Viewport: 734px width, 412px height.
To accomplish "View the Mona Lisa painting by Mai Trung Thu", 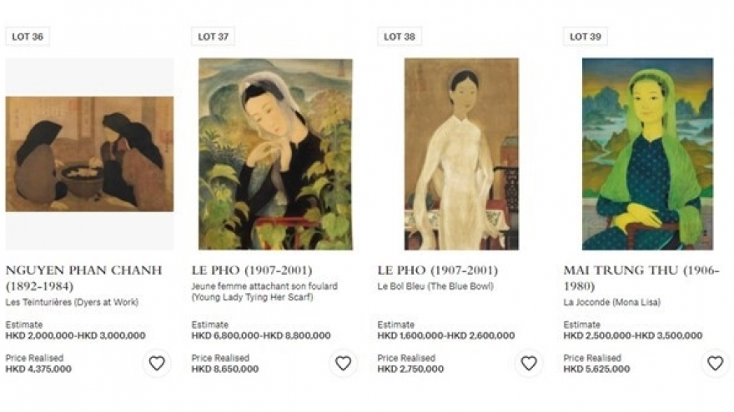I will click(x=647, y=154).
